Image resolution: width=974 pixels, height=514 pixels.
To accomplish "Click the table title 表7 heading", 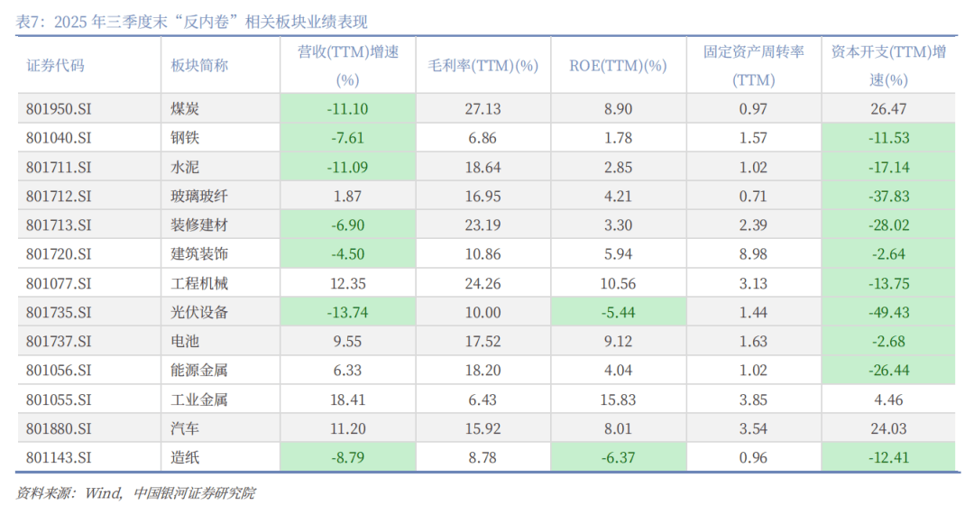I will click(191, 23).
